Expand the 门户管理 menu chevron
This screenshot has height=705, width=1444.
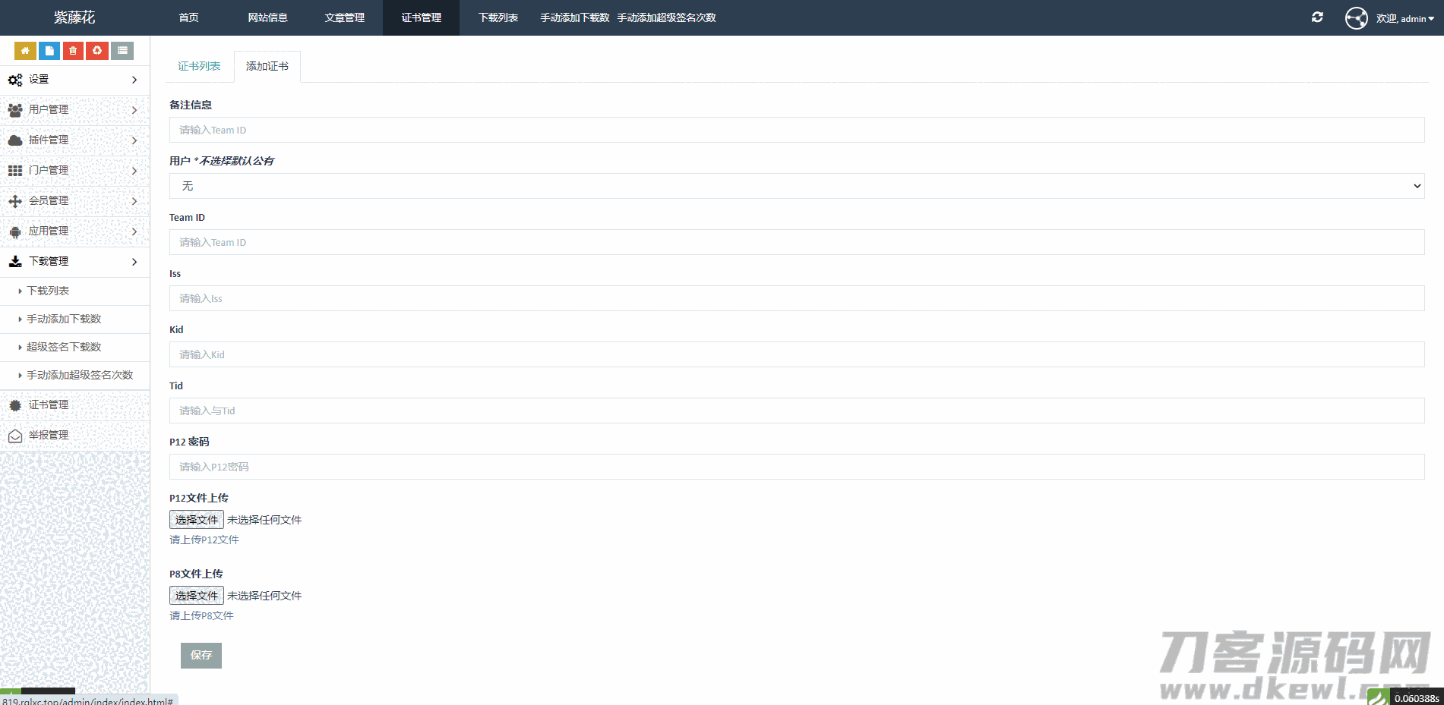(134, 171)
